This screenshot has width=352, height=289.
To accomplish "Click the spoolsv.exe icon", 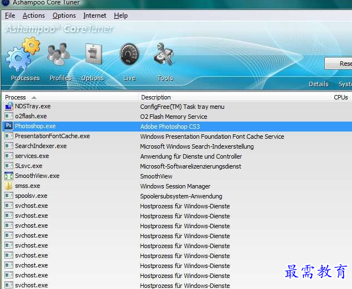I will (x=9, y=196).
